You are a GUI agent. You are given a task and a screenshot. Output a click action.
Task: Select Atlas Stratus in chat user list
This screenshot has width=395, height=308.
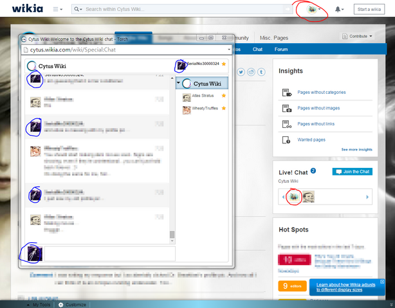point(203,96)
